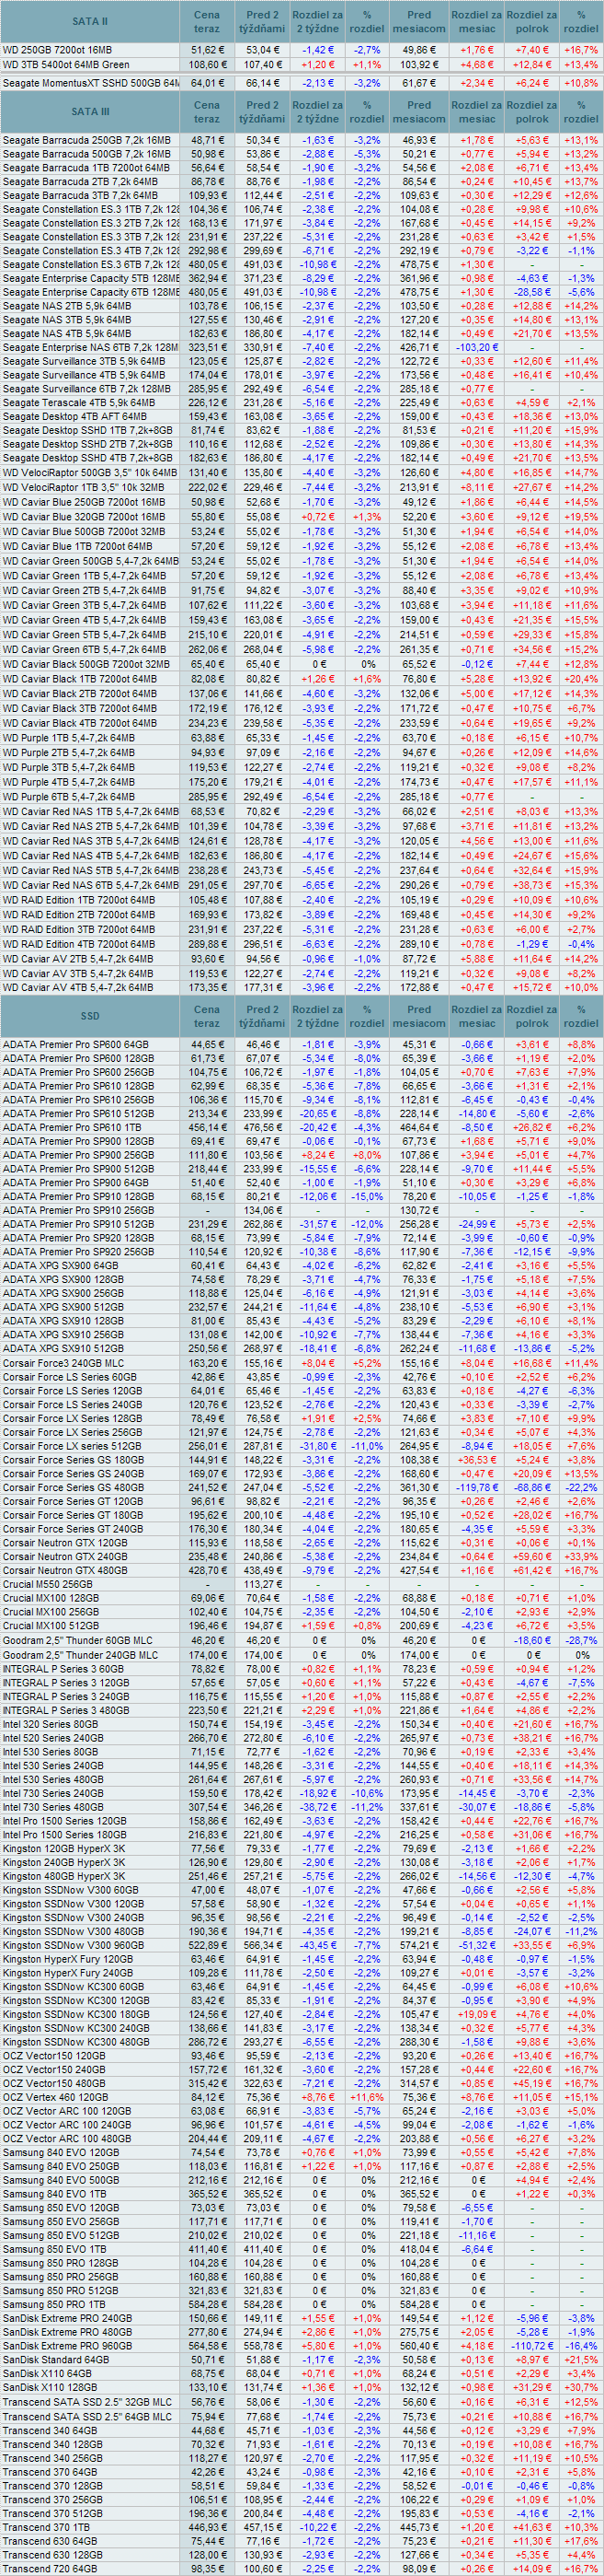Image resolution: width=604 pixels, height=2576 pixels.
Task: Click the SSD section header
Action: 91,1016
